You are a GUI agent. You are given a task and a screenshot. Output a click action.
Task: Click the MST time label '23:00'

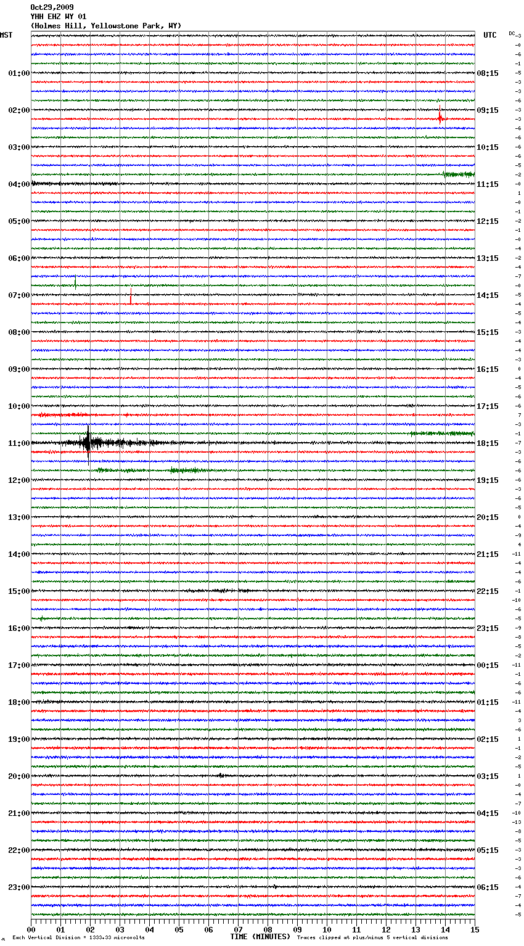[19, 887]
